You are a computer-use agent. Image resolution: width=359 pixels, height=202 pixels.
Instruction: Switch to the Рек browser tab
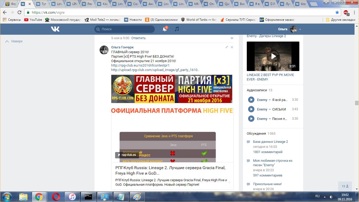coord(87,4)
